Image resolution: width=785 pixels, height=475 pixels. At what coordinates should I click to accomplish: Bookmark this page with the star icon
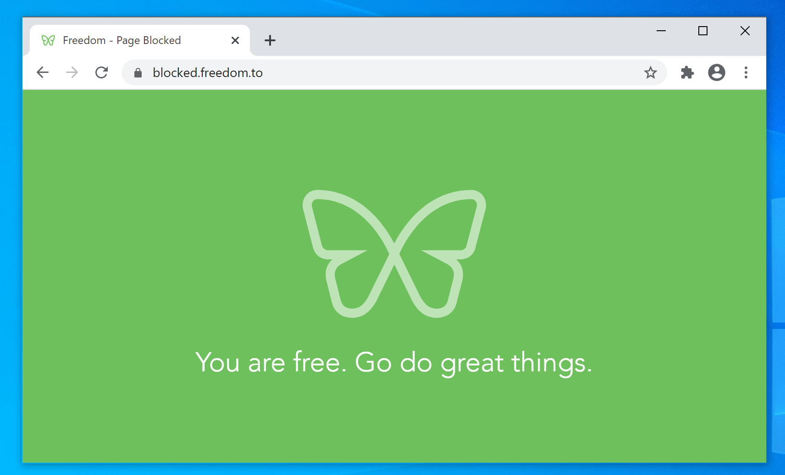pos(650,72)
